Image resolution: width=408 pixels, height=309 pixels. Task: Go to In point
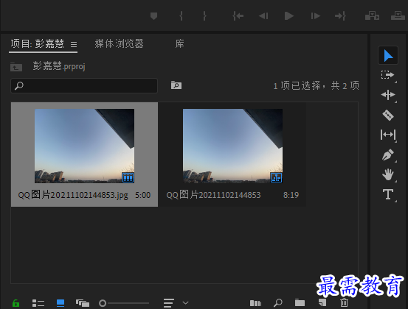pos(238,16)
